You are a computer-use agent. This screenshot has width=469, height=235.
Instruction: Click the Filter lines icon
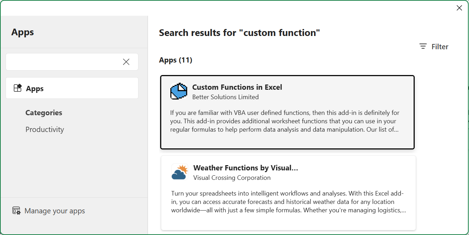(x=423, y=46)
